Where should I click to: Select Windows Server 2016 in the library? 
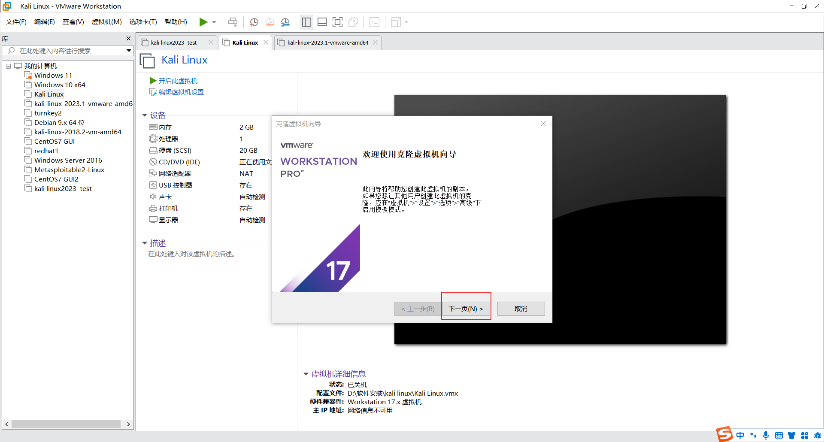point(68,160)
